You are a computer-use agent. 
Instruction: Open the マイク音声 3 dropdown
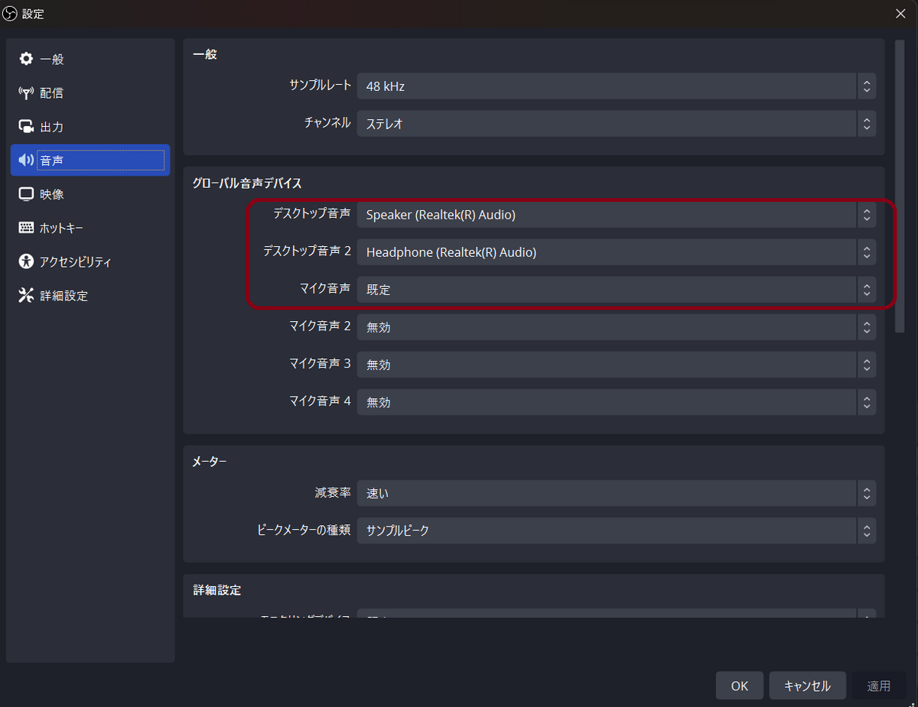[617, 365]
